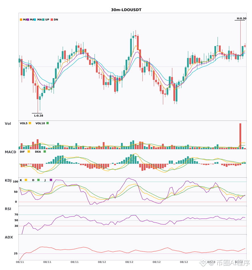Select the cyan MA legend swatch
The width and height of the screenshot is (252, 270).
click(35, 20)
